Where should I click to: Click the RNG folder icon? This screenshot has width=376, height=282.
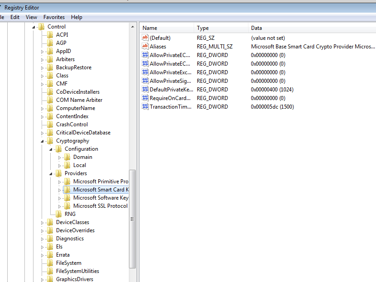point(59,214)
